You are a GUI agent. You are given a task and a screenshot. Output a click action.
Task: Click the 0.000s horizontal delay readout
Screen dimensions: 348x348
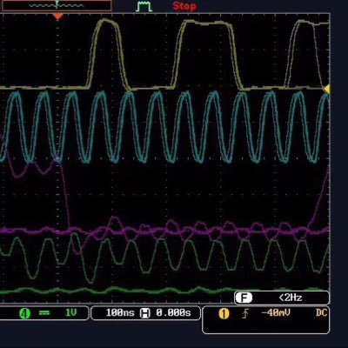[x=173, y=313]
